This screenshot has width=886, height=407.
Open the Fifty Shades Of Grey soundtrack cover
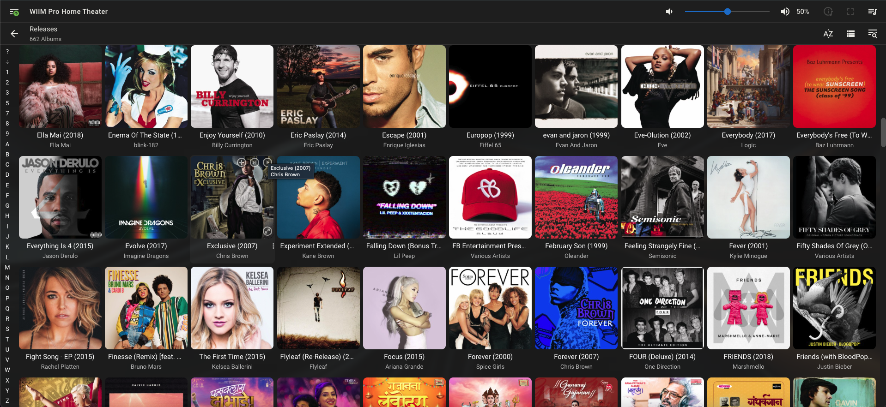(x=834, y=197)
